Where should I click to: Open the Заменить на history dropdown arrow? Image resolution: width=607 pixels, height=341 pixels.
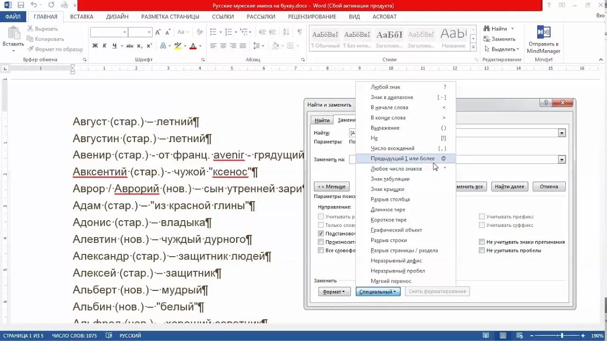point(562,160)
